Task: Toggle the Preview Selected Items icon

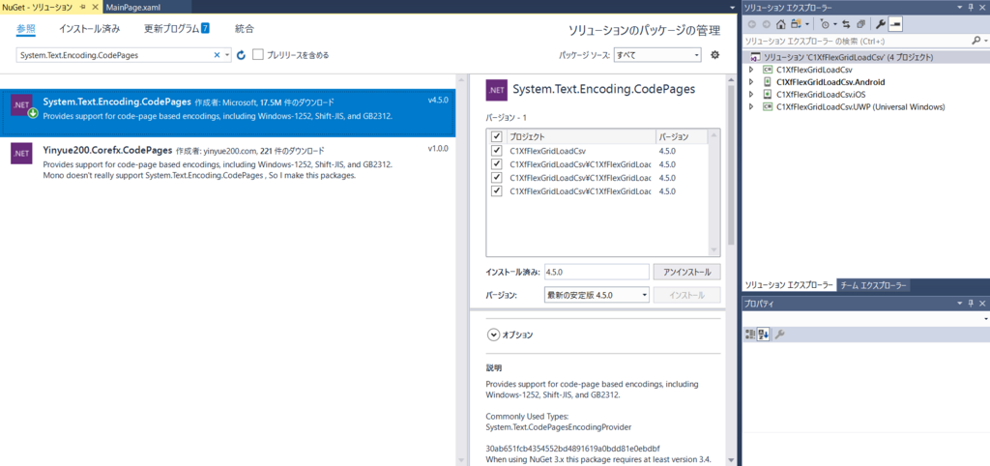Action: pos(895,24)
